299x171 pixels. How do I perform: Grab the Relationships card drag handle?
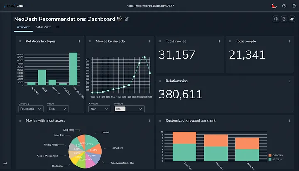coord(160,81)
